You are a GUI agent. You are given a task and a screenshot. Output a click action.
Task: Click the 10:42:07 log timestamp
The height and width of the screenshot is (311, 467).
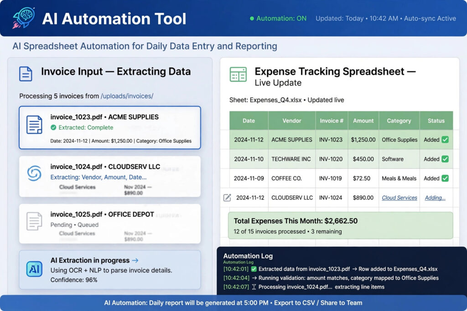point(236,287)
